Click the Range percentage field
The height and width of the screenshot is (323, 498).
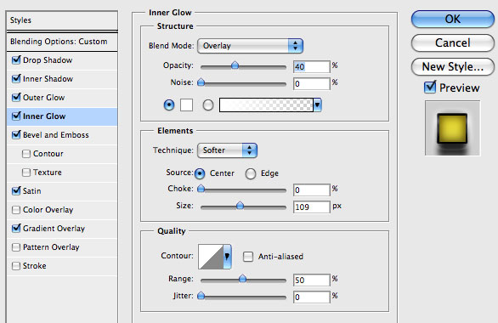tap(312, 280)
